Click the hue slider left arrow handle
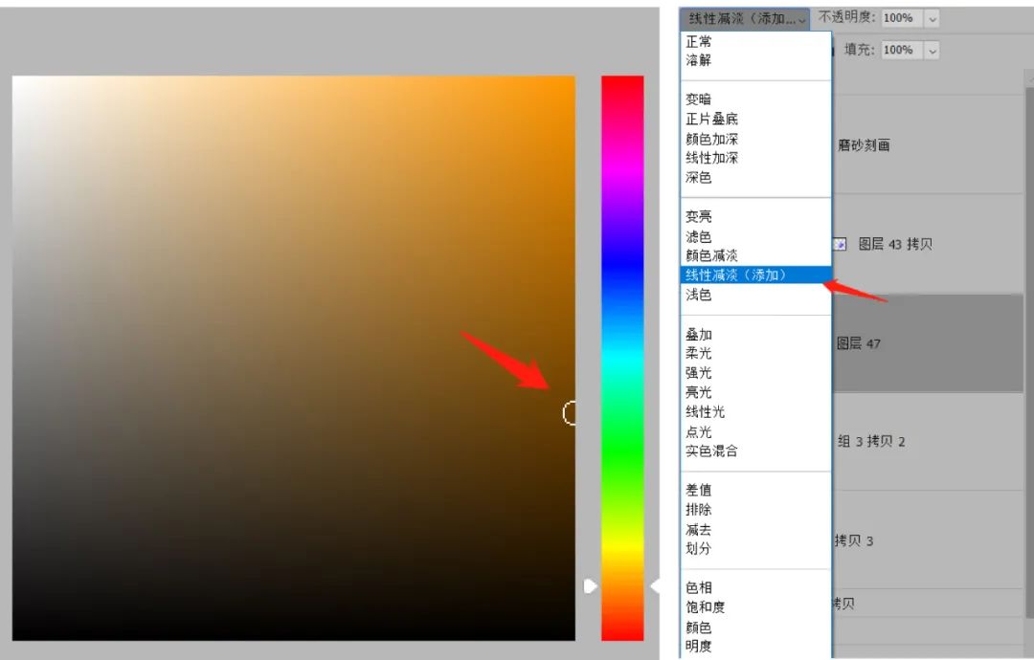Viewport: 1034px width, 660px height. click(590, 585)
